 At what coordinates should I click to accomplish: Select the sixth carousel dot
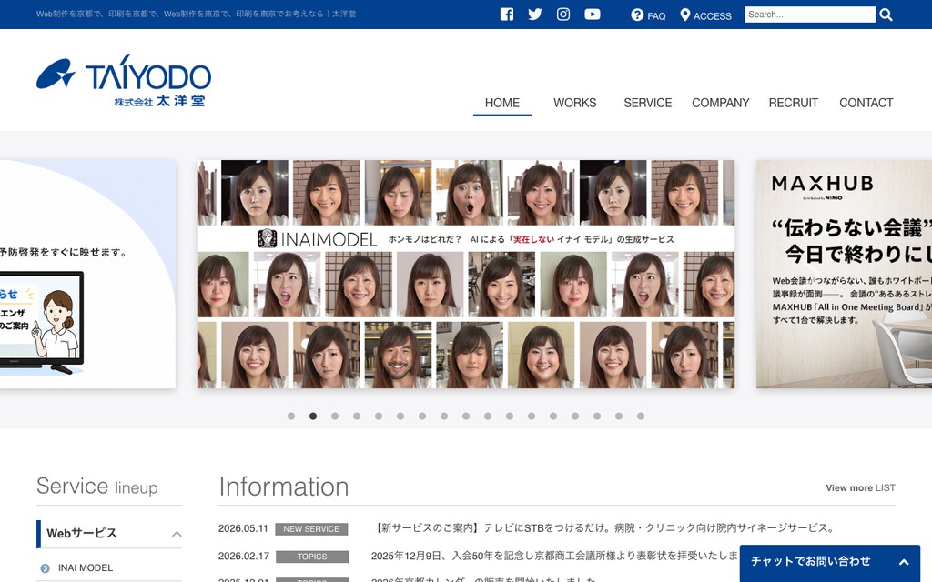[400, 416]
